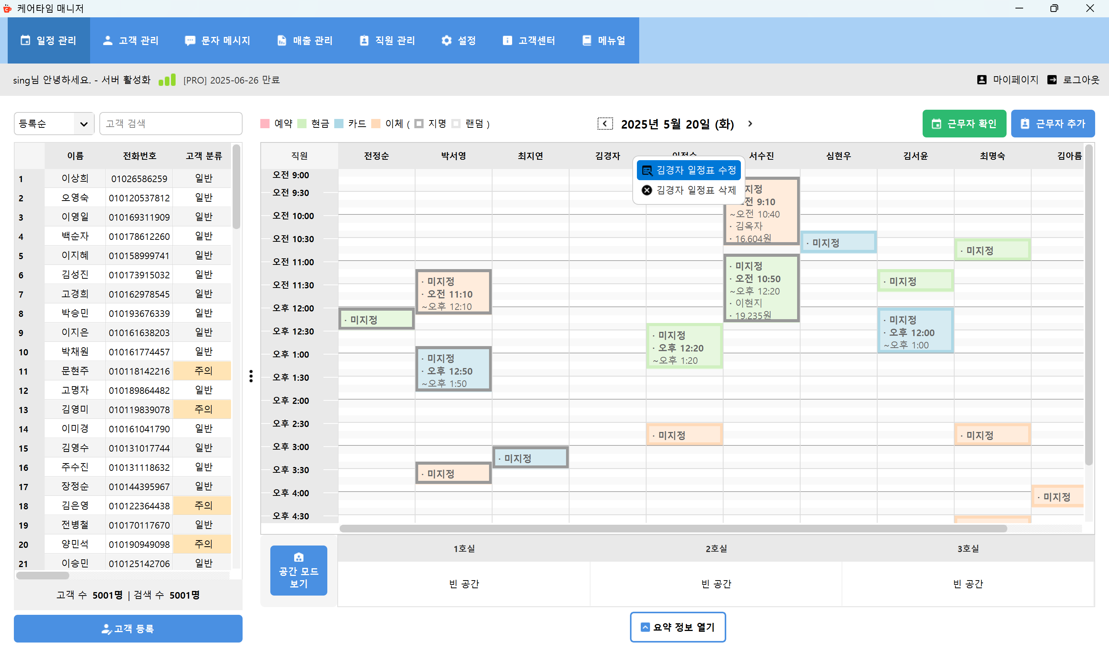
Task: Select 김경자 일정표 수정 from context menu
Action: point(689,170)
